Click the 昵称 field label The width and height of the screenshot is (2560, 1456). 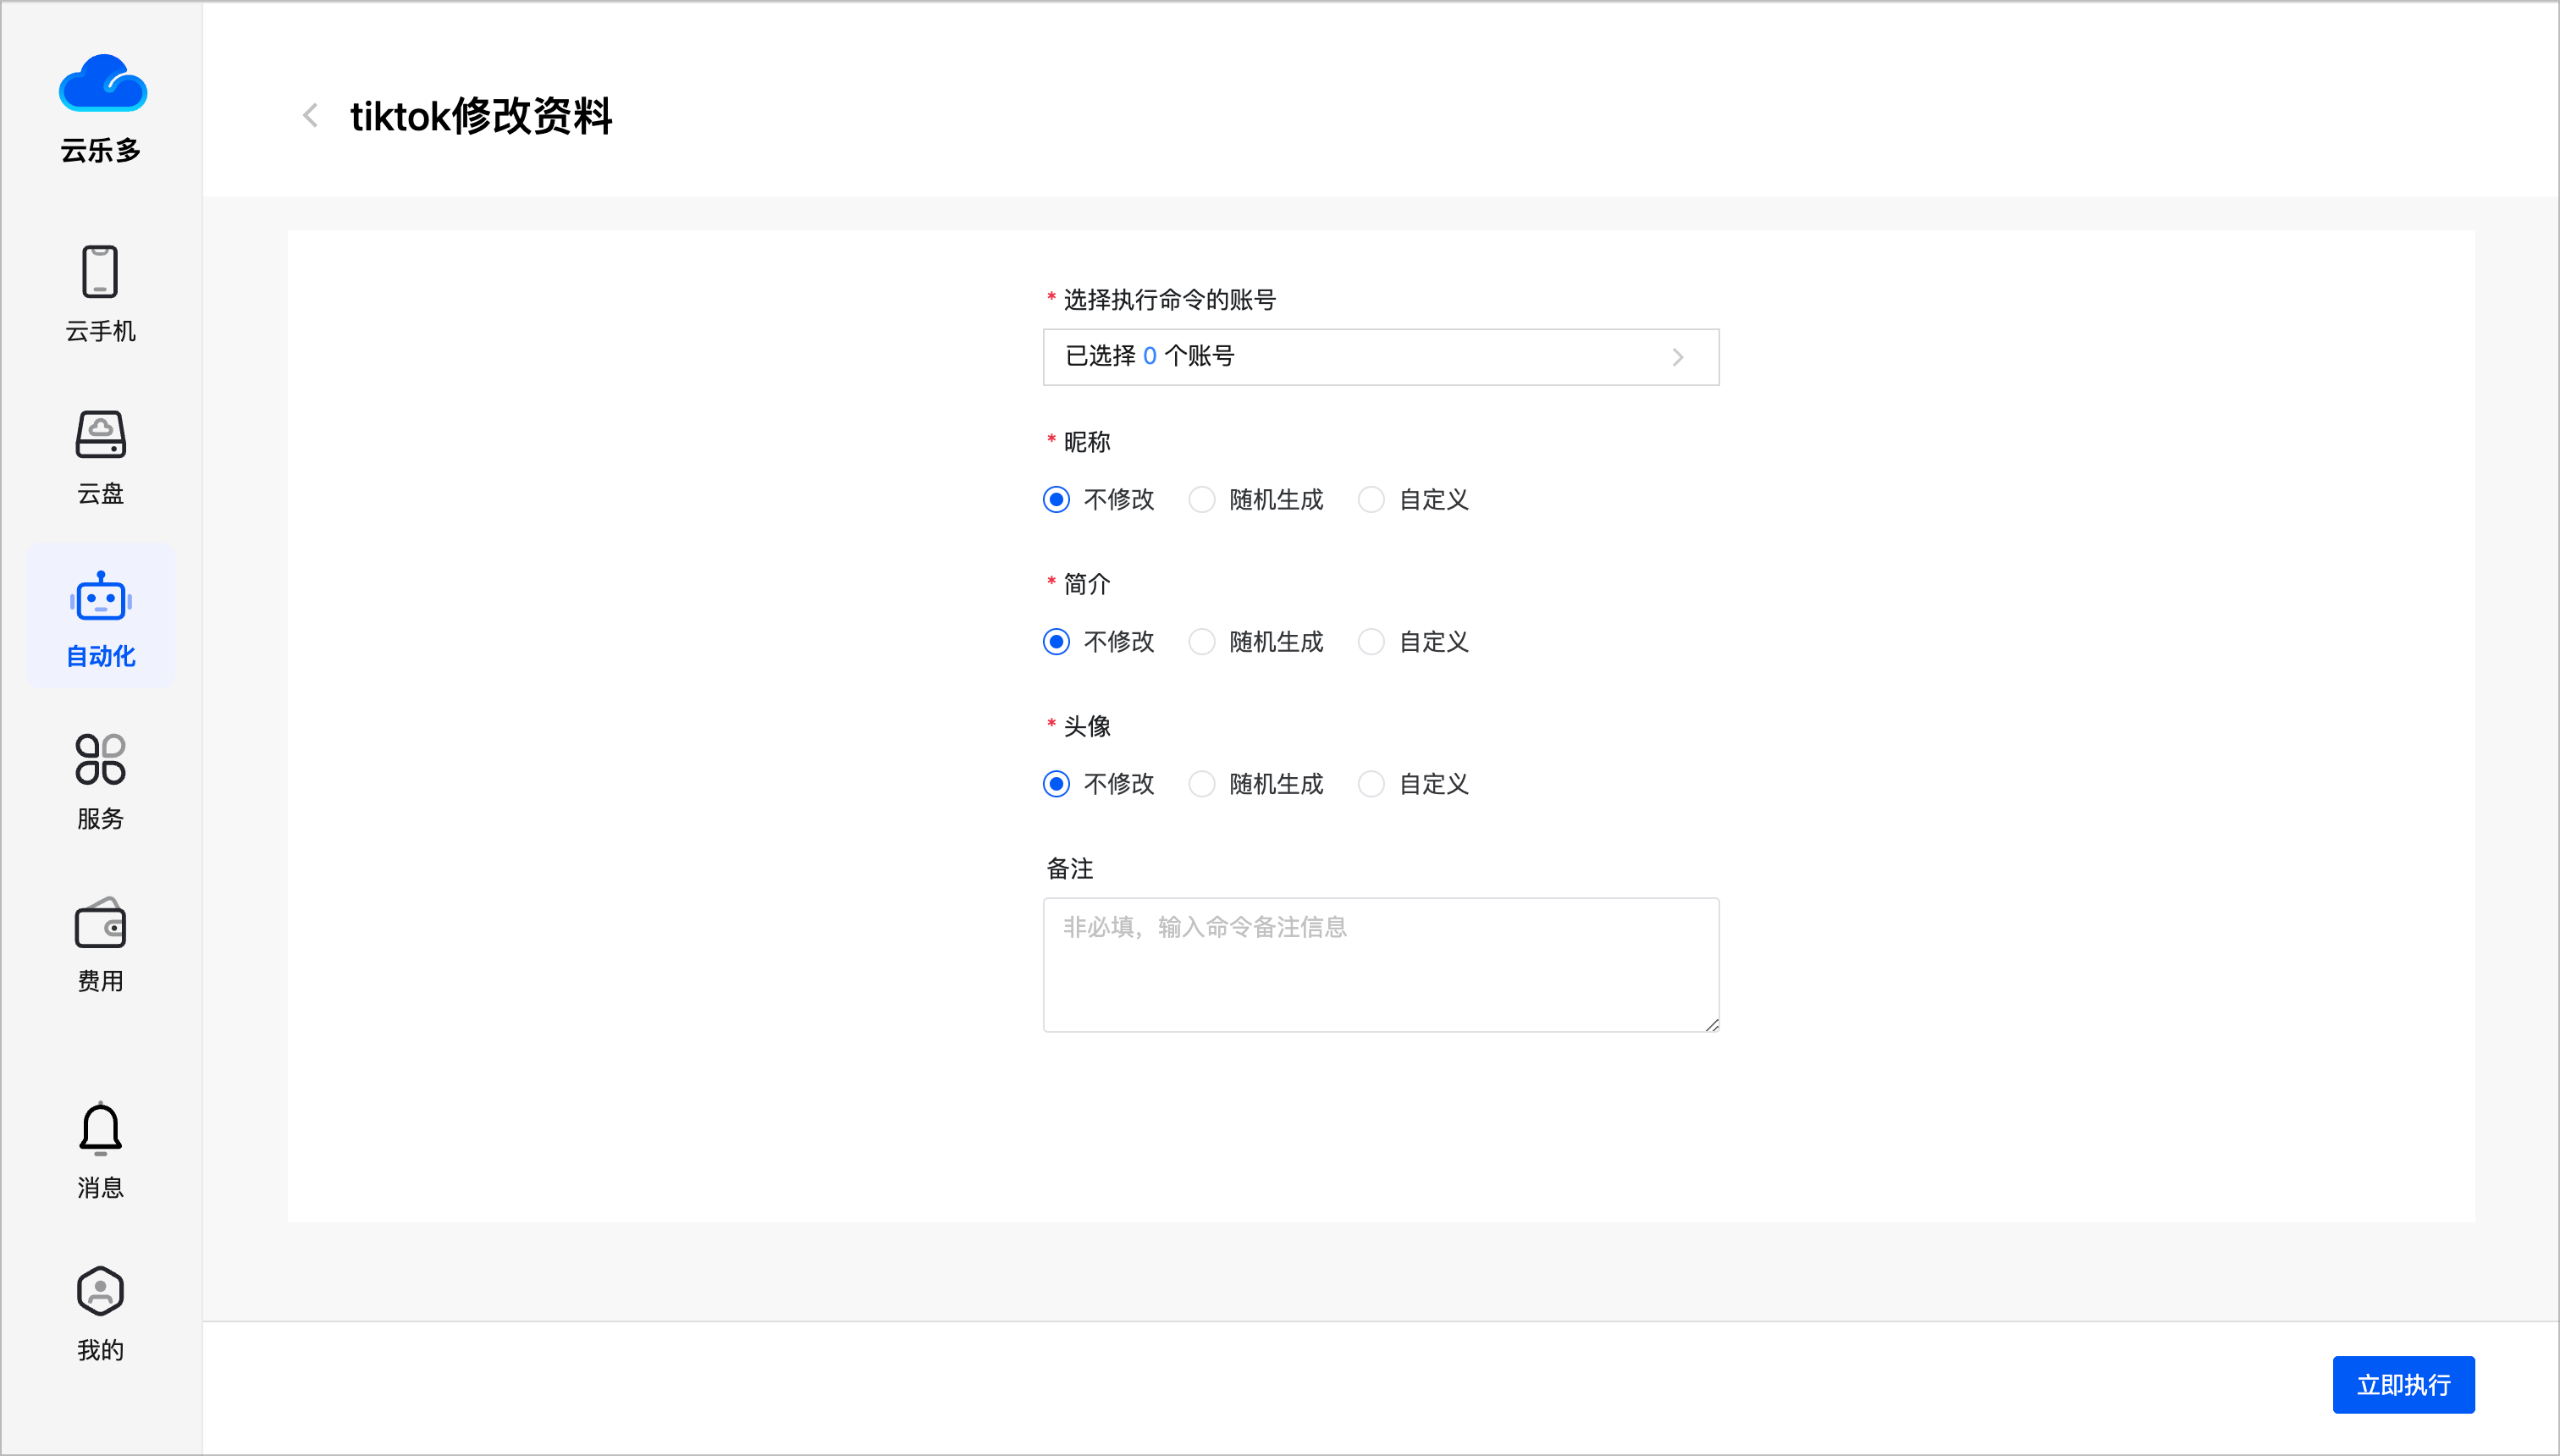click(1086, 441)
